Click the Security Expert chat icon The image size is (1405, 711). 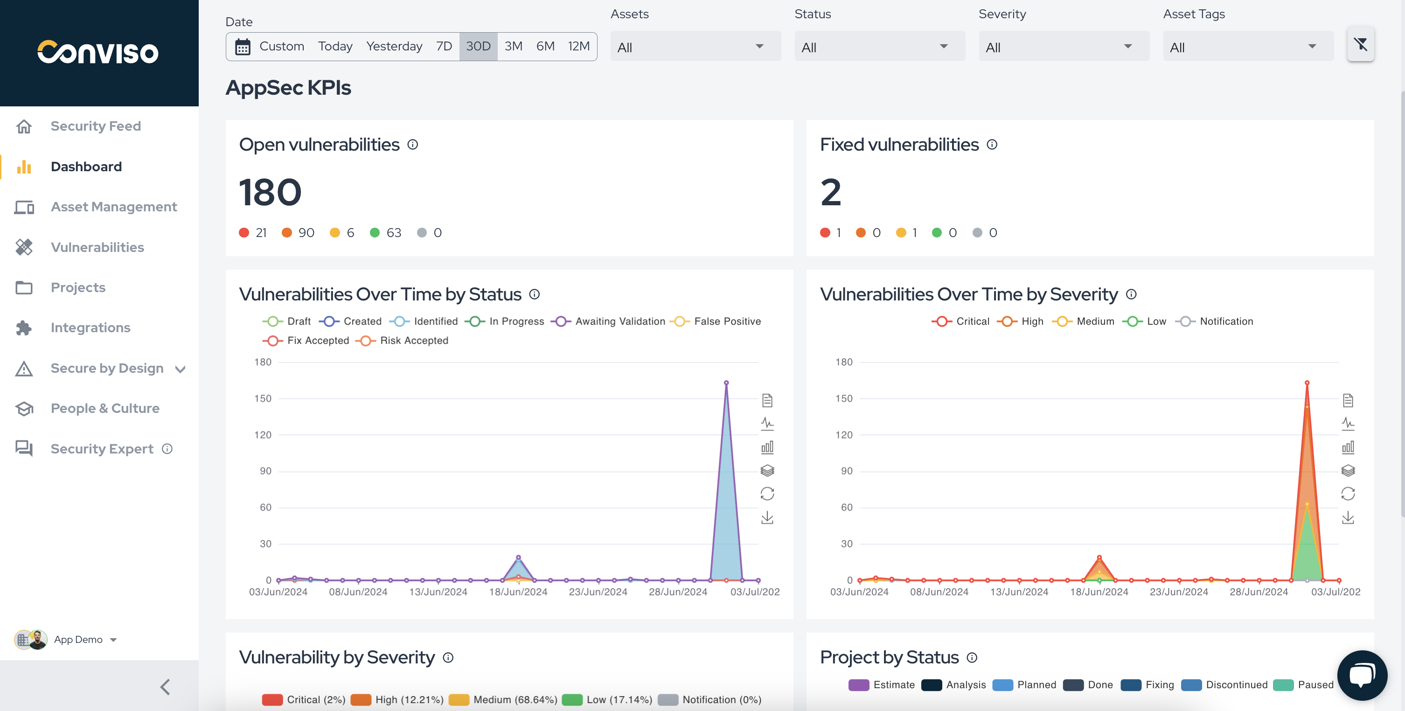[24, 448]
